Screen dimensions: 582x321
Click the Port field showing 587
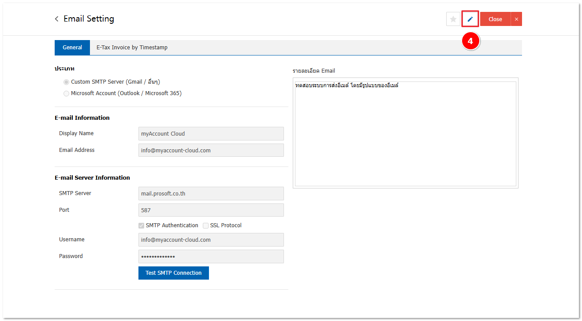pyautogui.click(x=211, y=210)
